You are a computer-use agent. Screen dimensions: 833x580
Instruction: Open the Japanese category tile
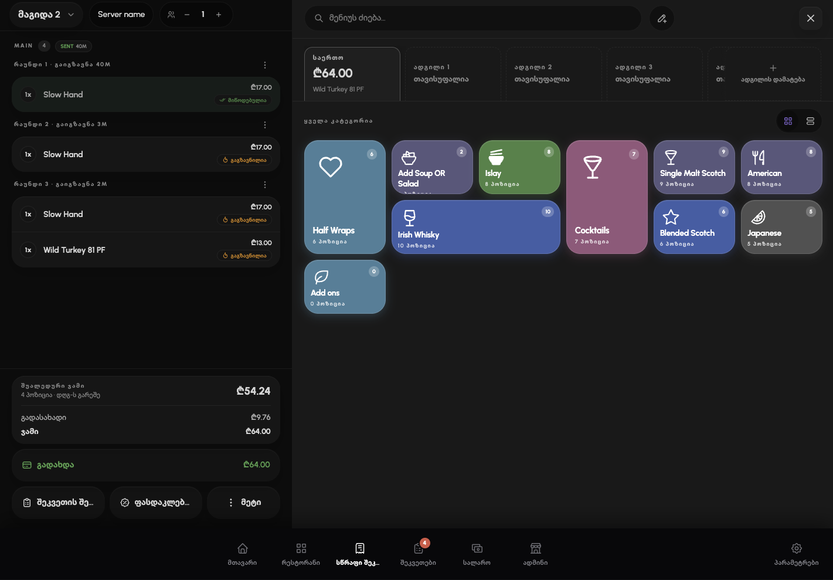click(781, 227)
